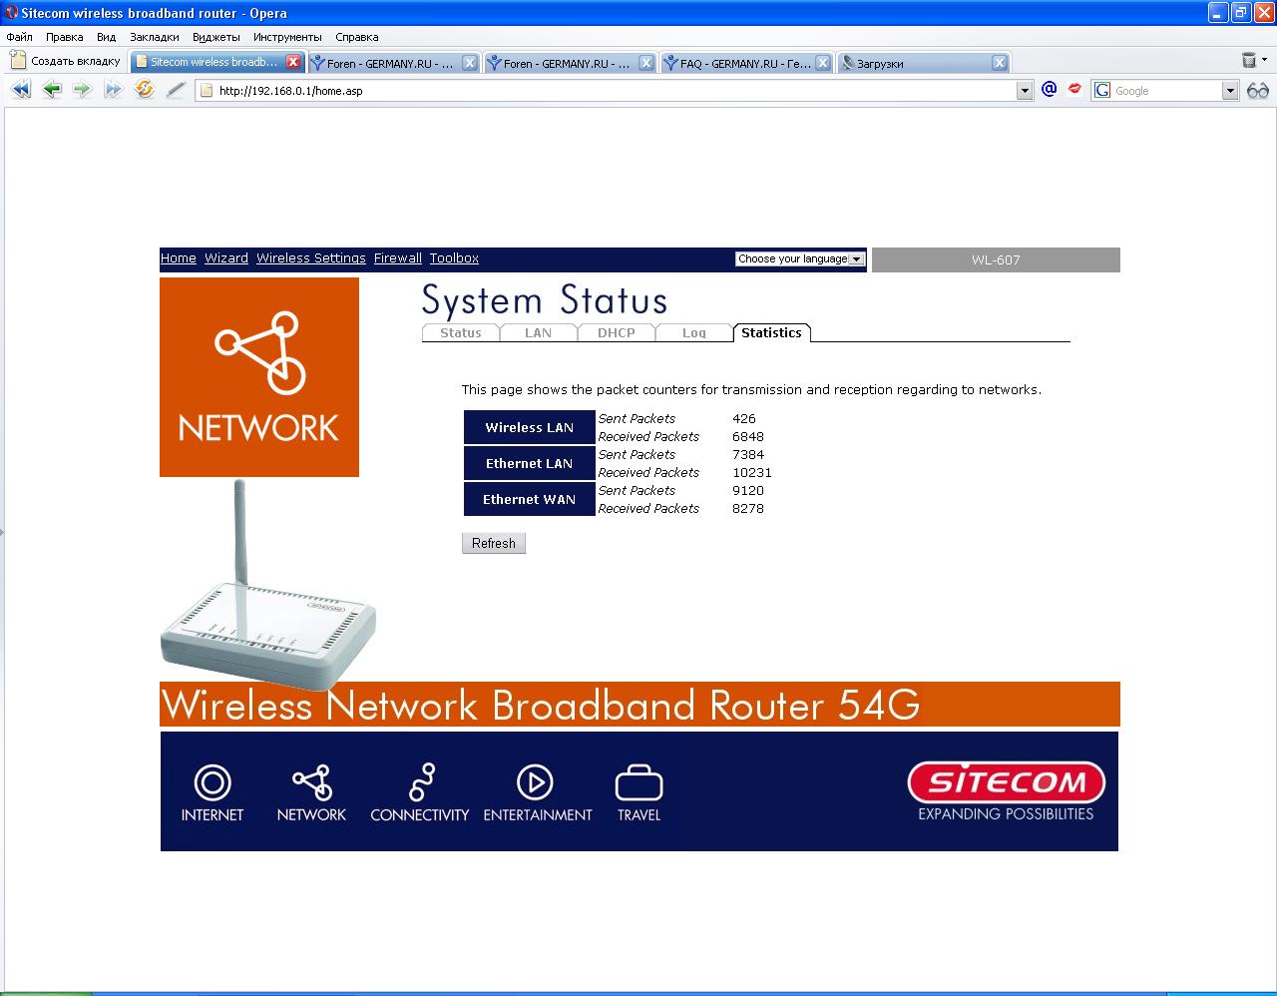
Task: Click the orange Network logo tile
Action: [259, 377]
